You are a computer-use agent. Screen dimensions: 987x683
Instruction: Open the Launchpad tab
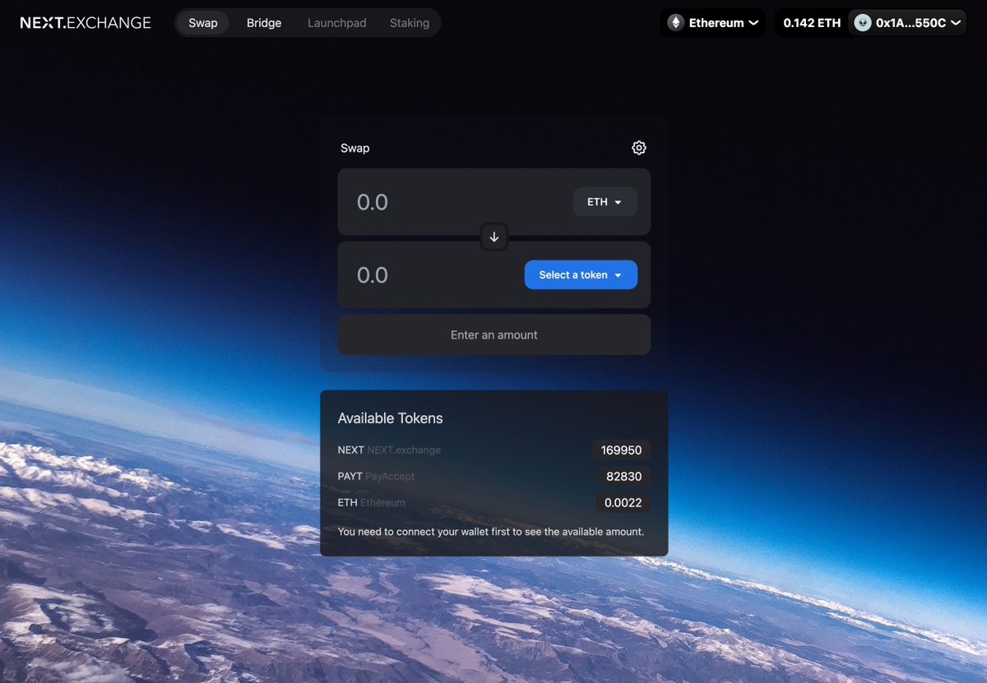point(337,23)
